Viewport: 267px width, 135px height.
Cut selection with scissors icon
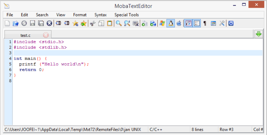click(93, 23)
